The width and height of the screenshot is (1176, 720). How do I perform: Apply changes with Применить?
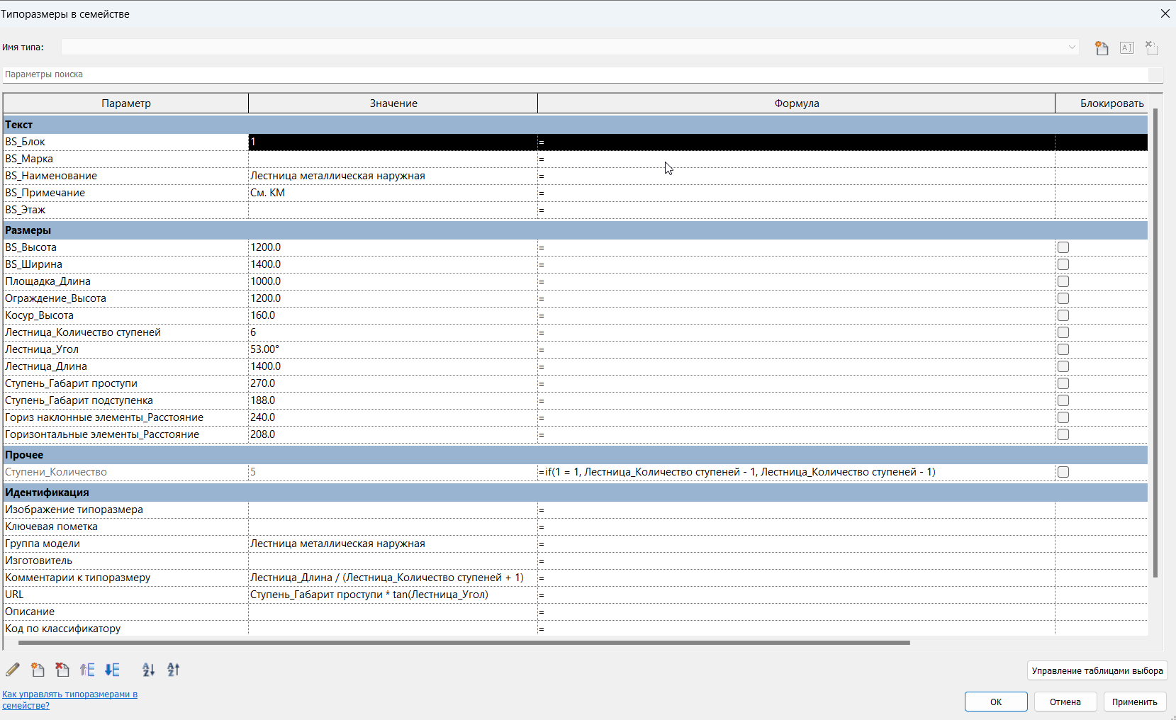tap(1135, 702)
